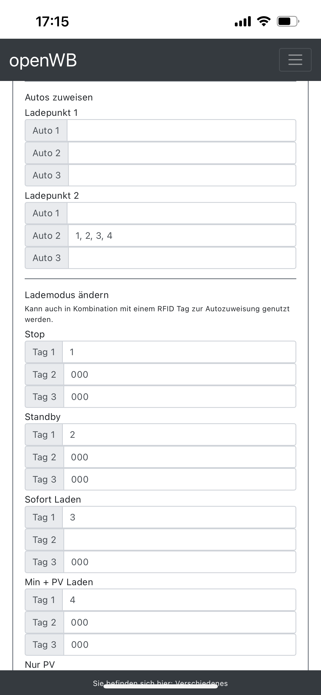This screenshot has width=321, height=695.
Task: Edit Stop Tag 1 input field
Action: point(179,352)
